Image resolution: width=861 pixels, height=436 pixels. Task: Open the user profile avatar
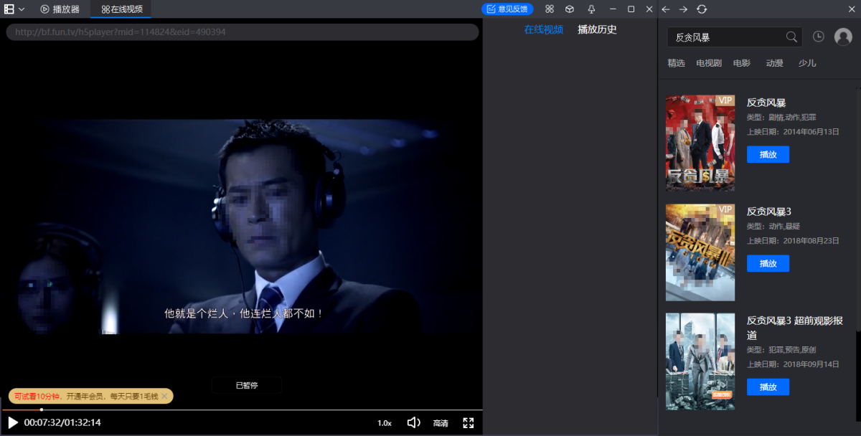[x=843, y=37]
